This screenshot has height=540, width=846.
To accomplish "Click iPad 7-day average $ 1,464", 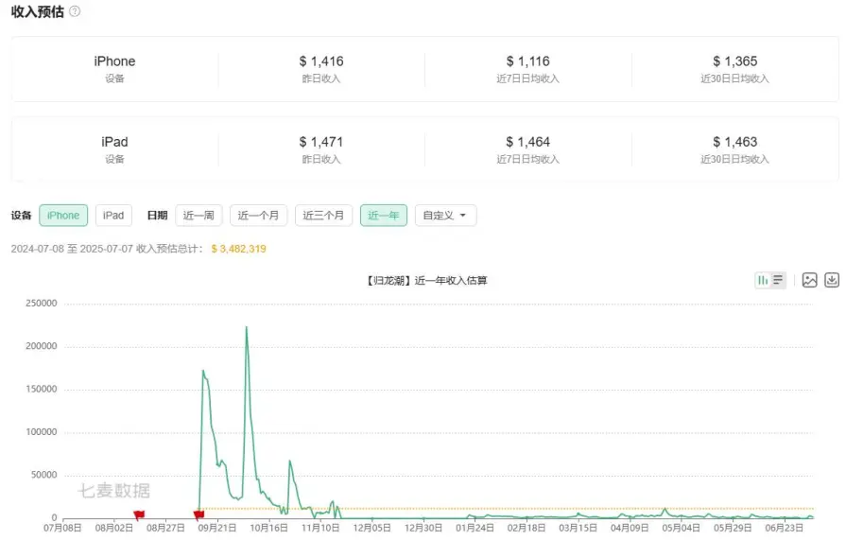I will click(527, 142).
